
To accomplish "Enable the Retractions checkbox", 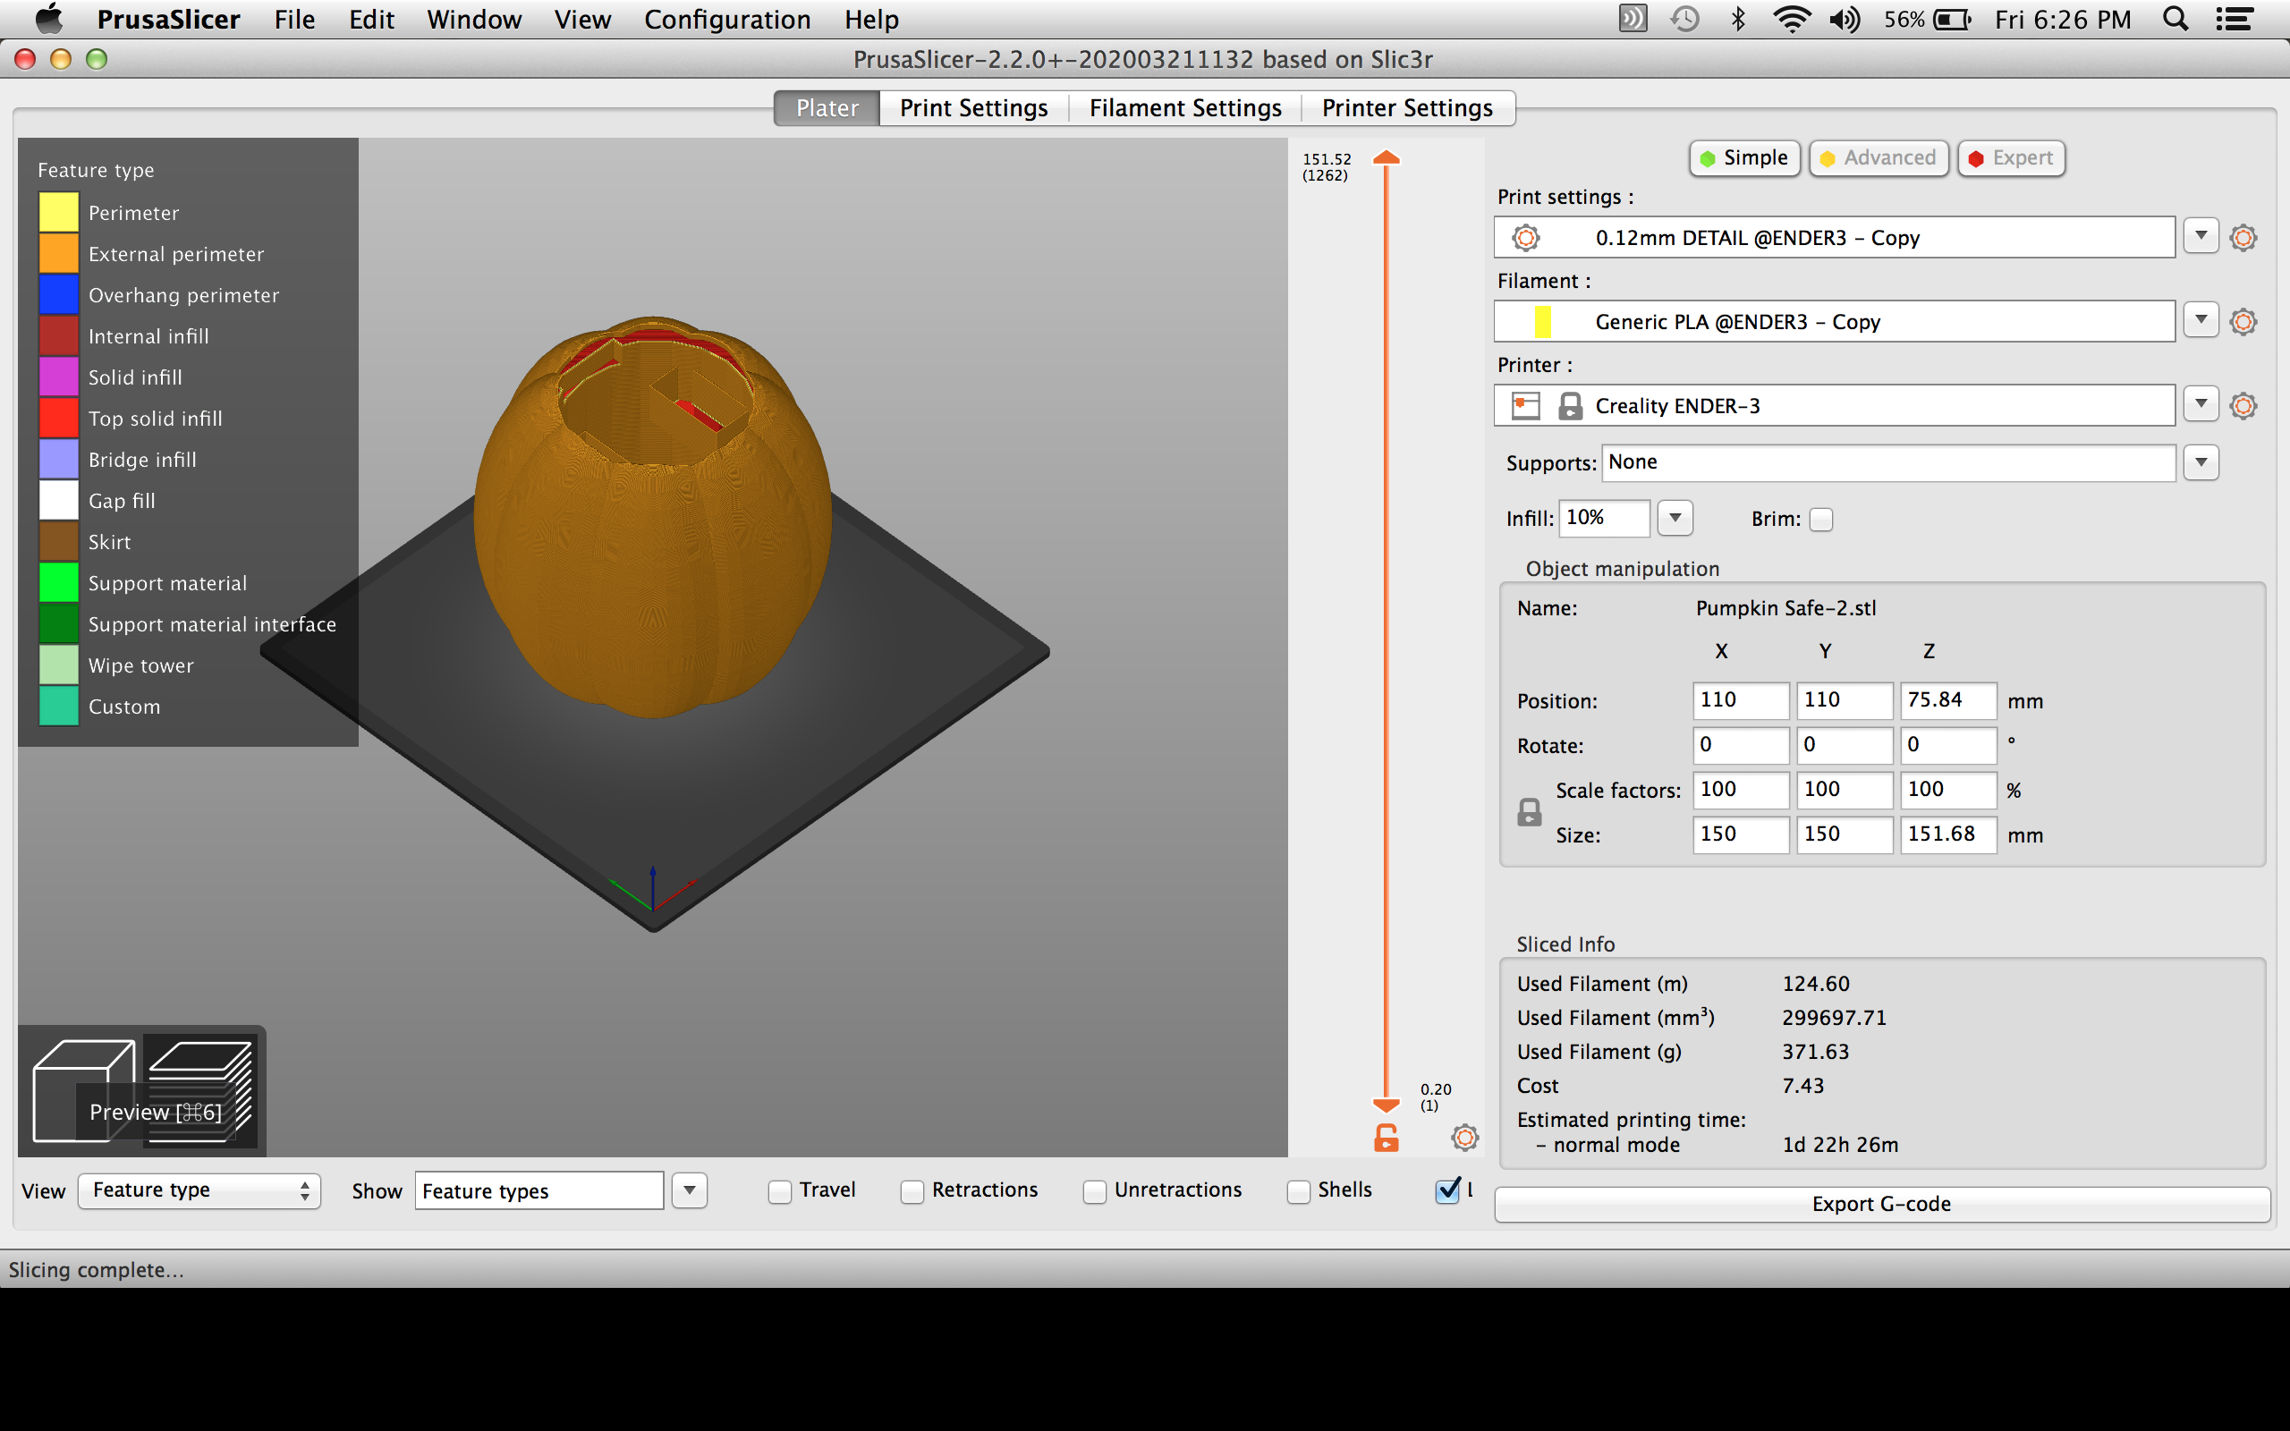I will (912, 1191).
